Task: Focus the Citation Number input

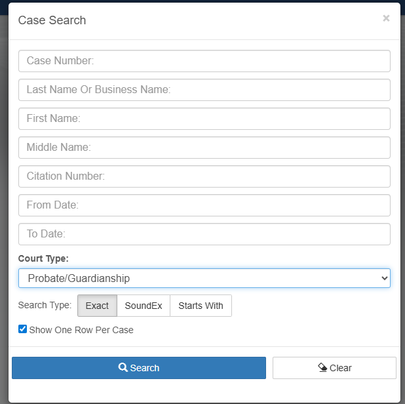Action: click(204, 176)
